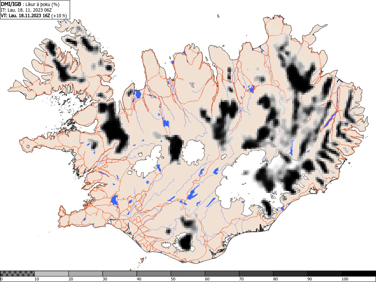Viewport: 376px width, 282px height.
Task: Click the legend label '100'
Action: tap(344, 279)
